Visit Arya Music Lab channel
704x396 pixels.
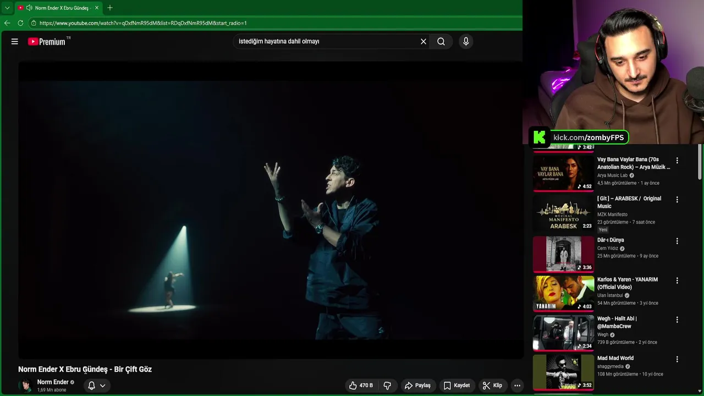612,175
